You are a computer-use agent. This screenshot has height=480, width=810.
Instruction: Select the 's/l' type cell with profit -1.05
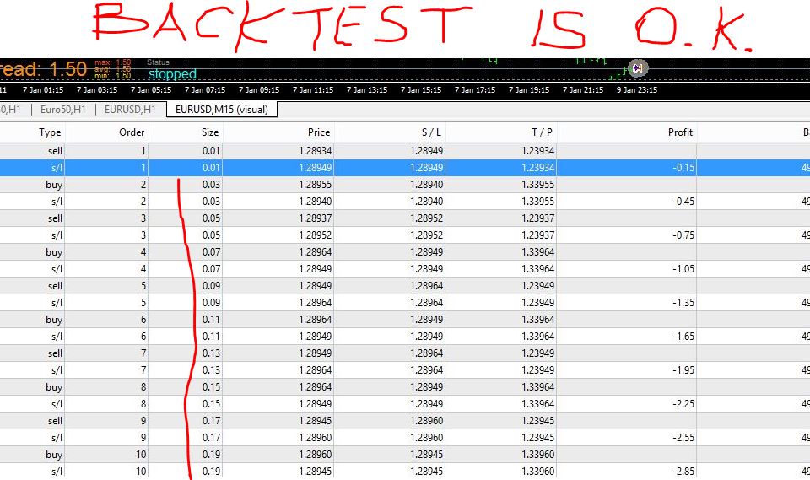57,268
